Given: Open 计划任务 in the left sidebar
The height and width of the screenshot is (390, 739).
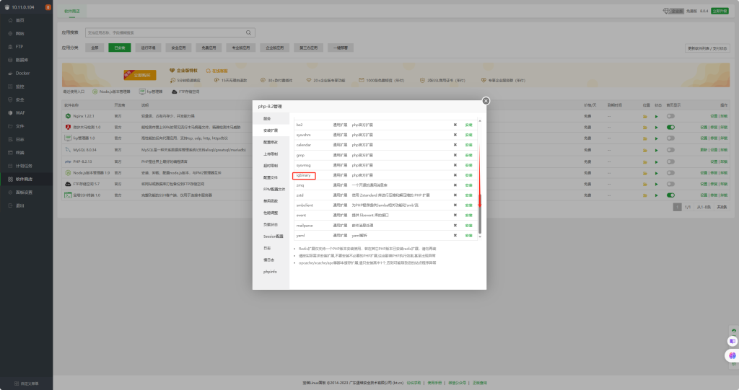Looking at the screenshot, I should [27, 166].
